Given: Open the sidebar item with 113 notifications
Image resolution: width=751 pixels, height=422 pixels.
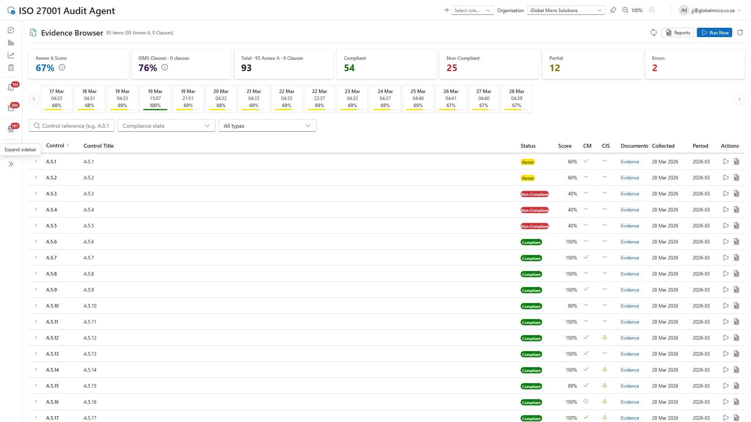Looking at the screenshot, I should point(11,87).
